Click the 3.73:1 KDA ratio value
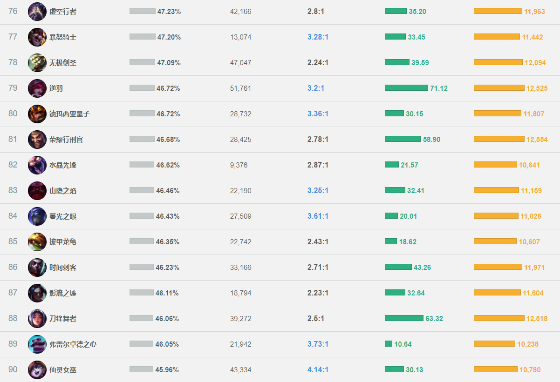 [x=318, y=344]
